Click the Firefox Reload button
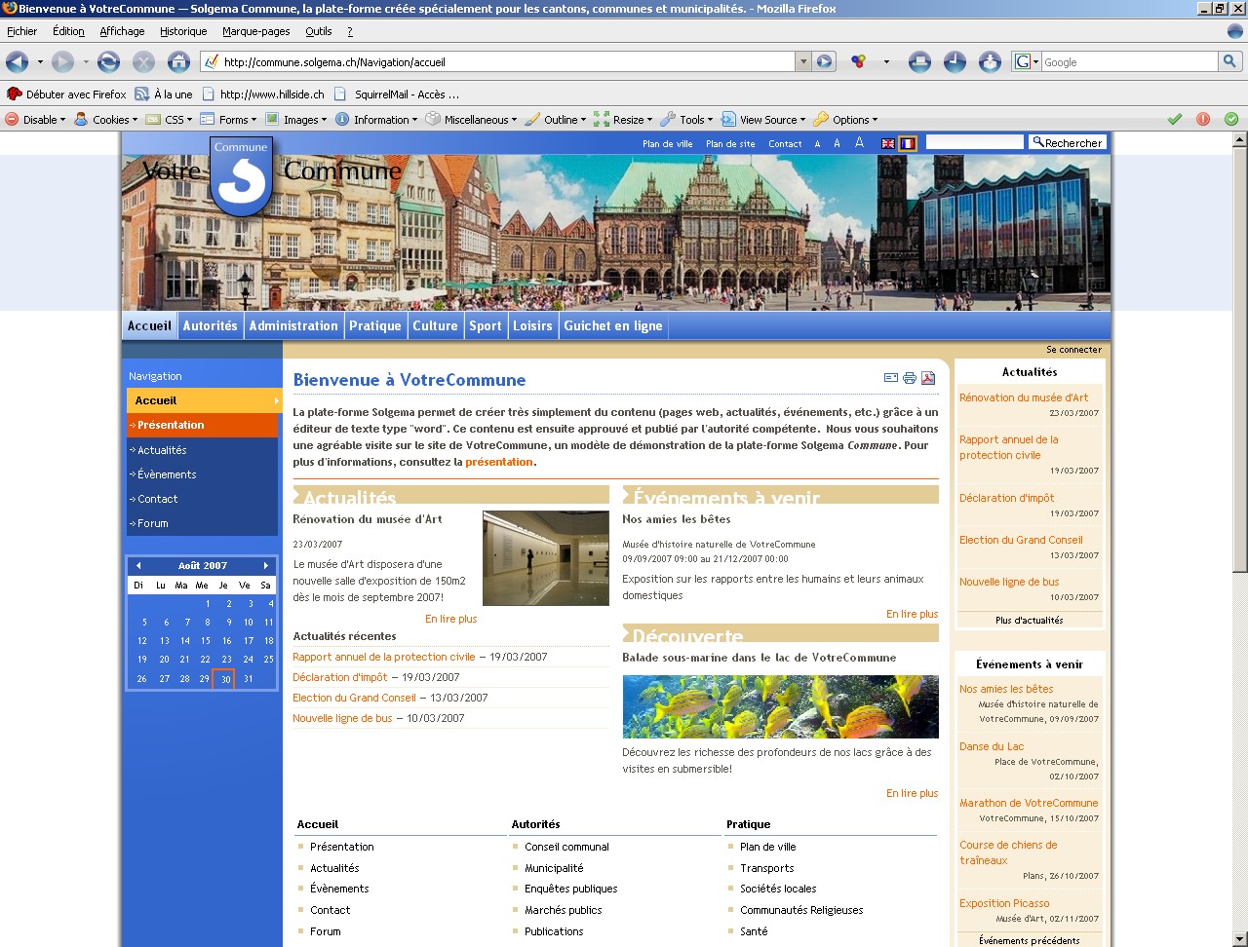1248x947 pixels. (108, 62)
